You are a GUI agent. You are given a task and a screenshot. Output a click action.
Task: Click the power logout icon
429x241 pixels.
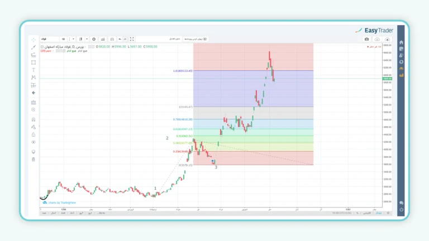coord(401,210)
